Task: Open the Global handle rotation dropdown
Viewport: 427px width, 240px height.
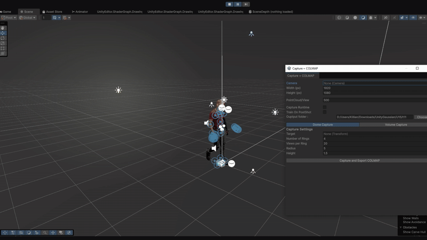Action: click(28, 18)
